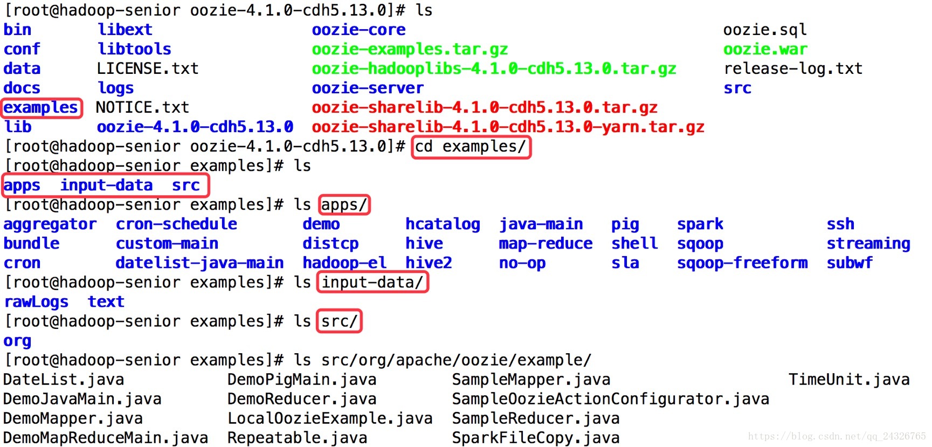Click the 'rawLogs' directory name
This screenshot has width=932, height=447.
[x=36, y=301]
